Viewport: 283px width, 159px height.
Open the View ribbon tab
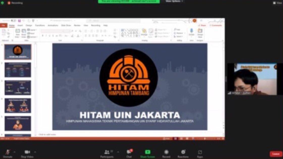tap(86, 25)
